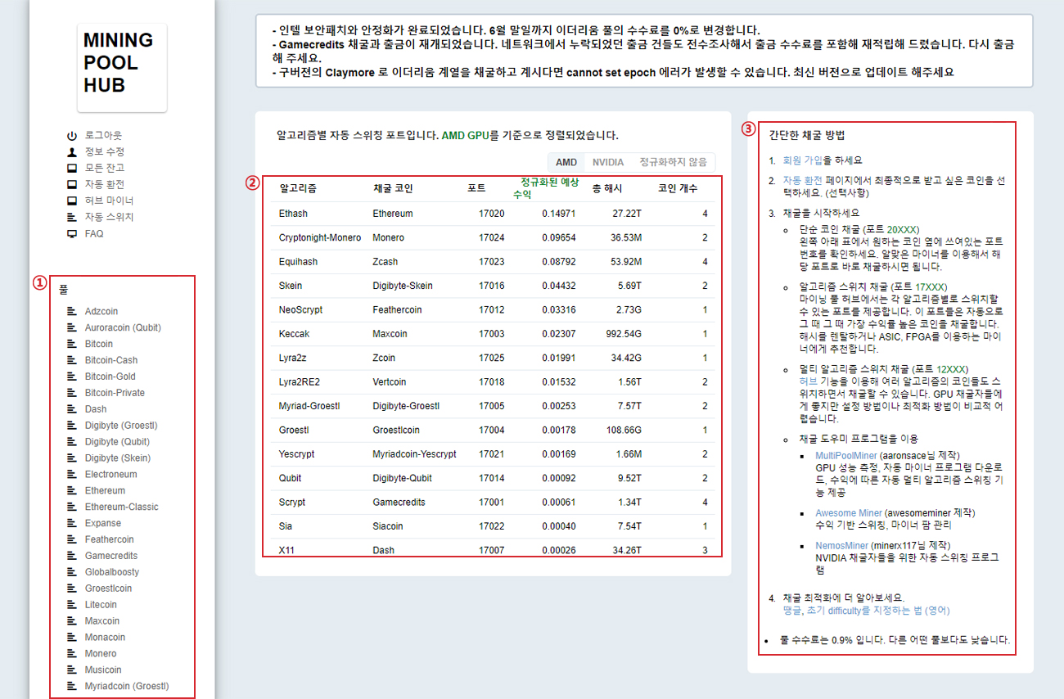Click 0.03316 profit in NeoScrypt row
The height and width of the screenshot is (699, 1064).
(559, 310)
